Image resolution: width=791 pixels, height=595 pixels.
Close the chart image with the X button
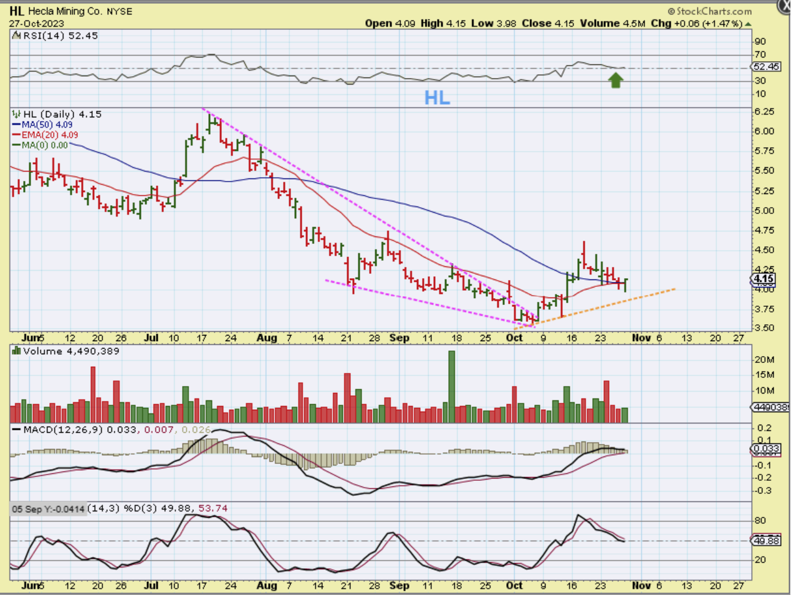pyautogui.click(x=785, y=5)
